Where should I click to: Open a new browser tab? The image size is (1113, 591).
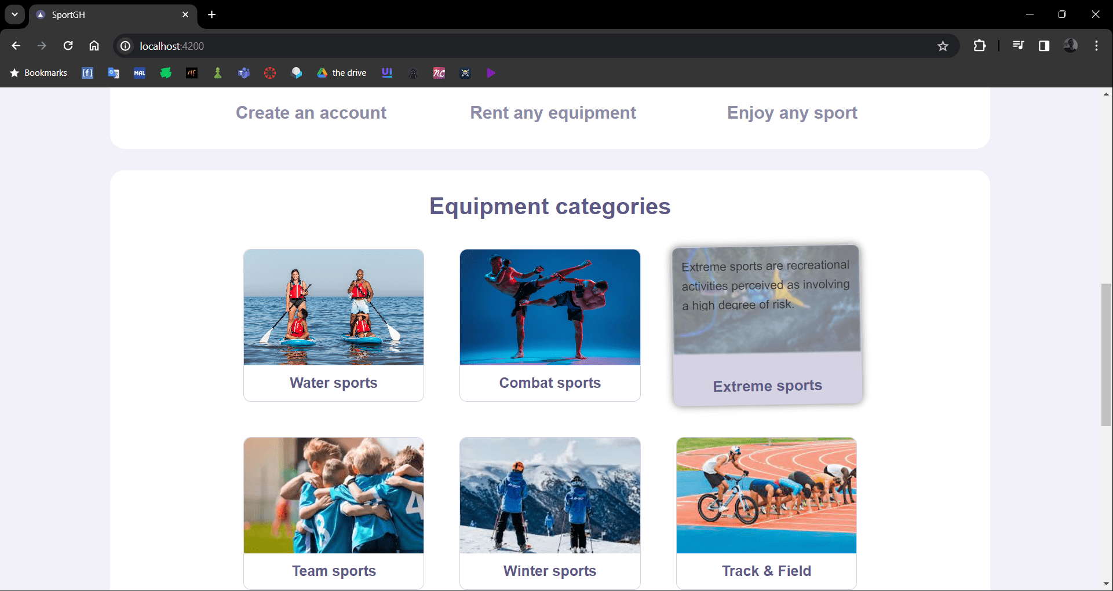[212, 14]
